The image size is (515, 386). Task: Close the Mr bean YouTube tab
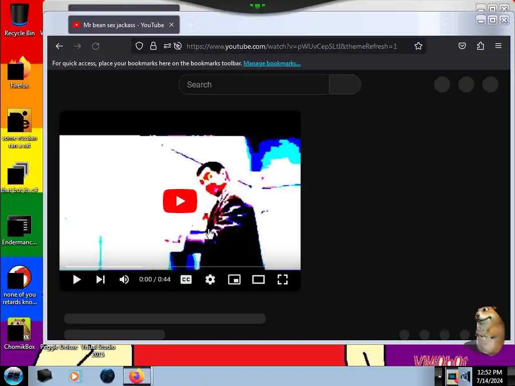point(171,25)
